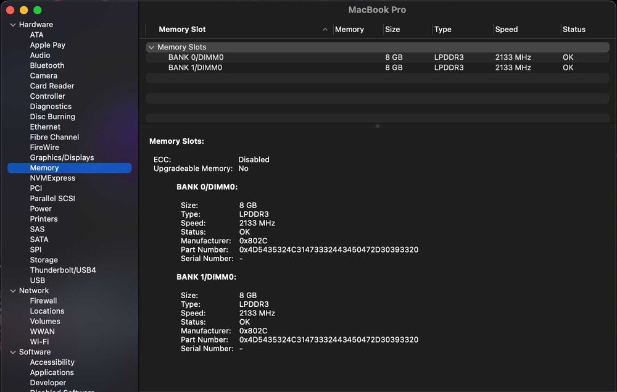Image resolution: width=617 pixels, height=392 pixels.
Task: Select SPI in the sidebar
Action: click(36, 249)
